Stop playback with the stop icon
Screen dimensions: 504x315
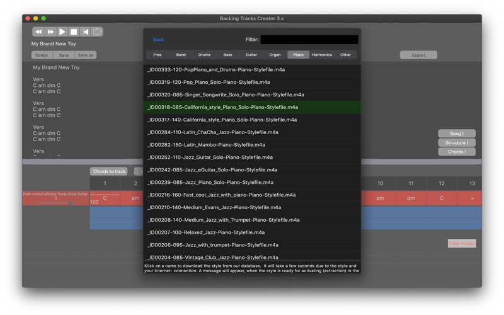tap(74, 32)
